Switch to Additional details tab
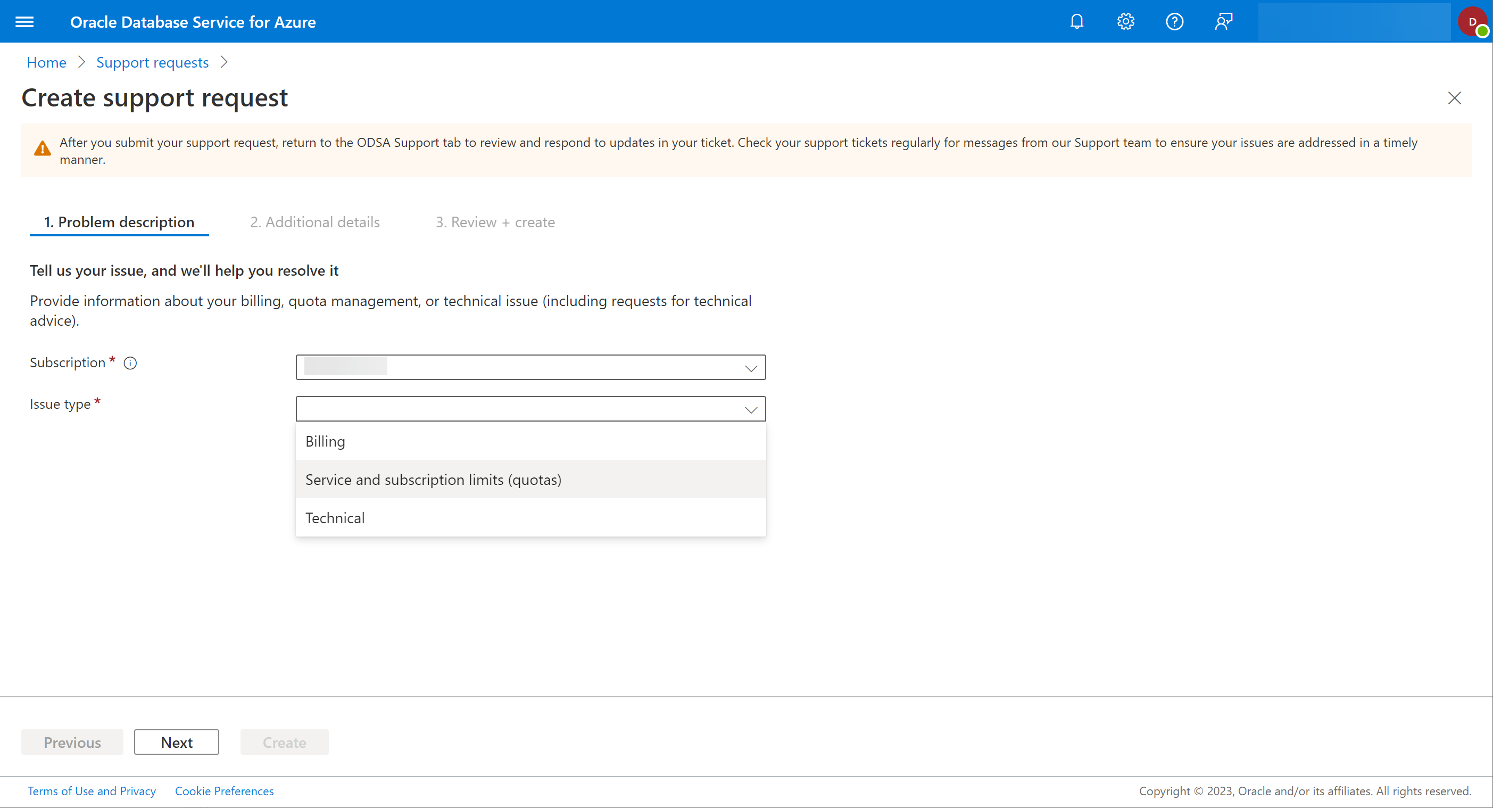The height and width of the screenshot is (808, 1493). click(x=314, y=221)
